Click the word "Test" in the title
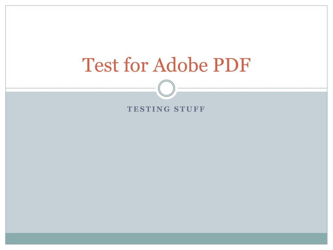The width and height of the screenshot is (333, 250). coord(100,65)
